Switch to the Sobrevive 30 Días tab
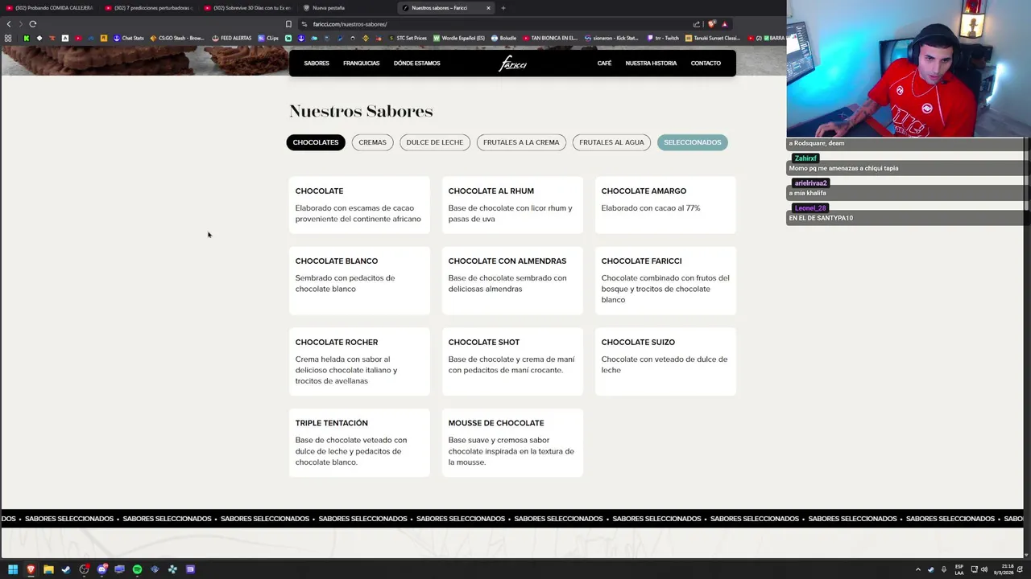Screen dimensions: 1031x579 pyautogui.click(x=247, y=8)
